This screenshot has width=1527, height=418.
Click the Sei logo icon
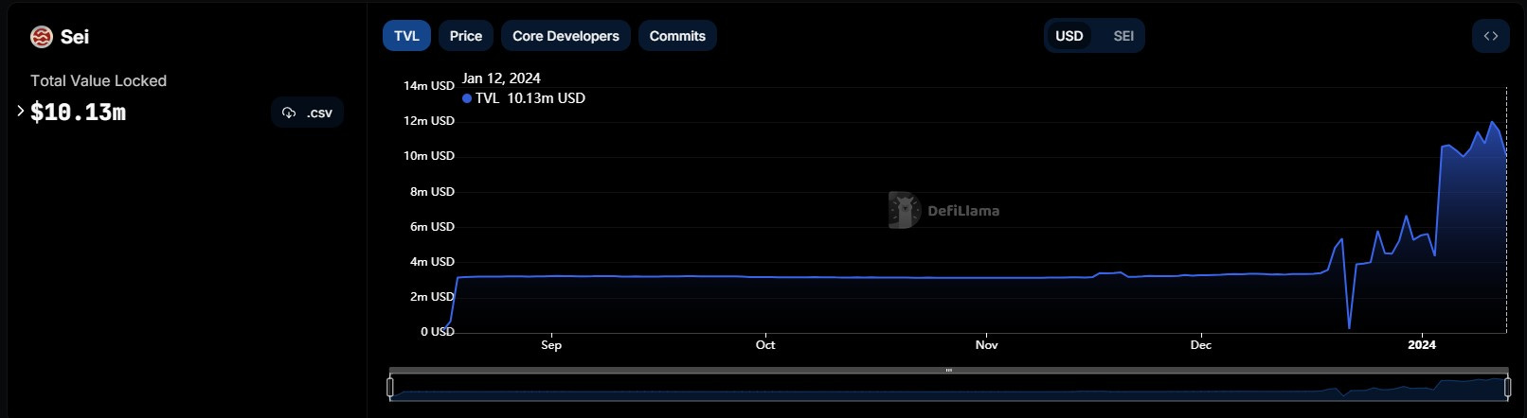coord(41,37)
